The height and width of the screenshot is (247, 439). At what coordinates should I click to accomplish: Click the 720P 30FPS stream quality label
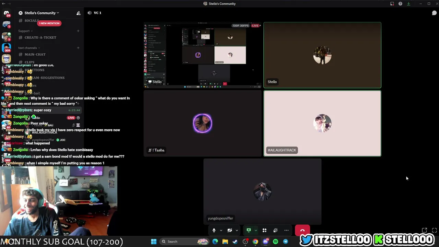[240, 26]
